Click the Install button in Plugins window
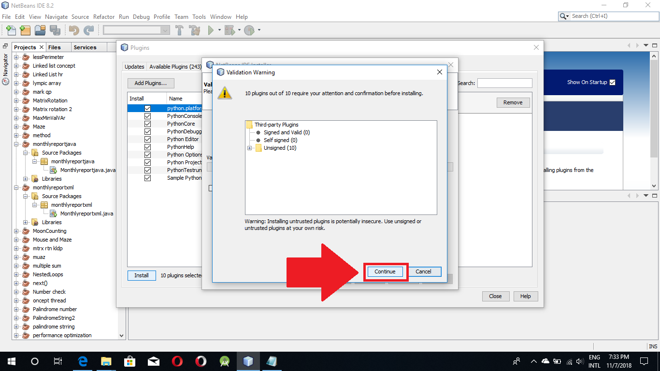Image resolution: width=660 pixels, height=371 pixels. pyautogui.click(x=142, y=275)
